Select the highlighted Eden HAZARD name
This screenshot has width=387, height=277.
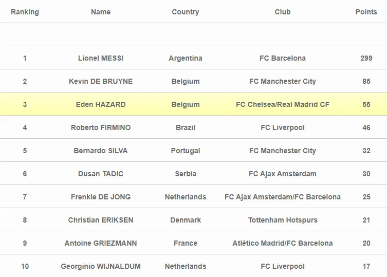[x=101, y=104]
